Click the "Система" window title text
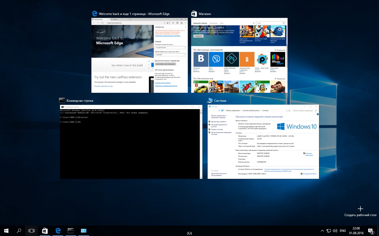The width and height of the screenshot is (379, 236). pos(220,101)
